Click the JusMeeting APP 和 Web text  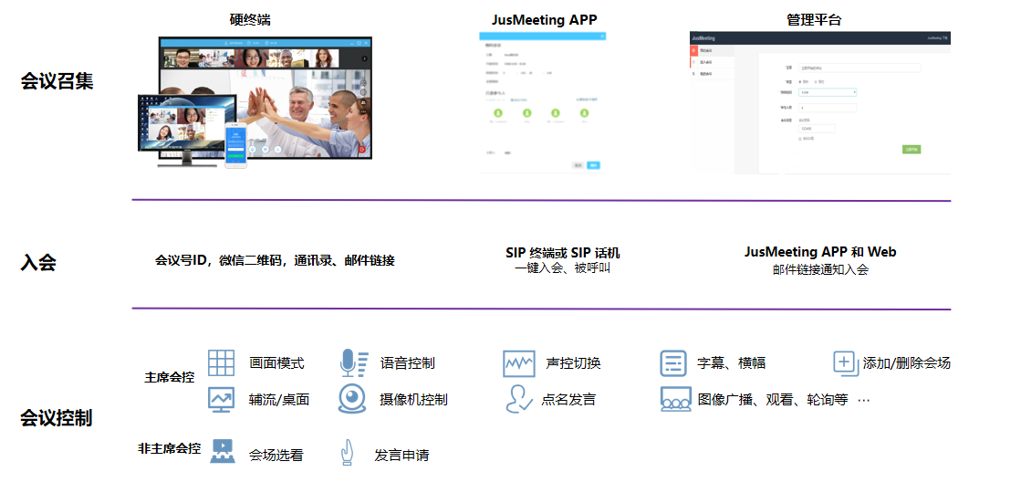click(820, 252)
